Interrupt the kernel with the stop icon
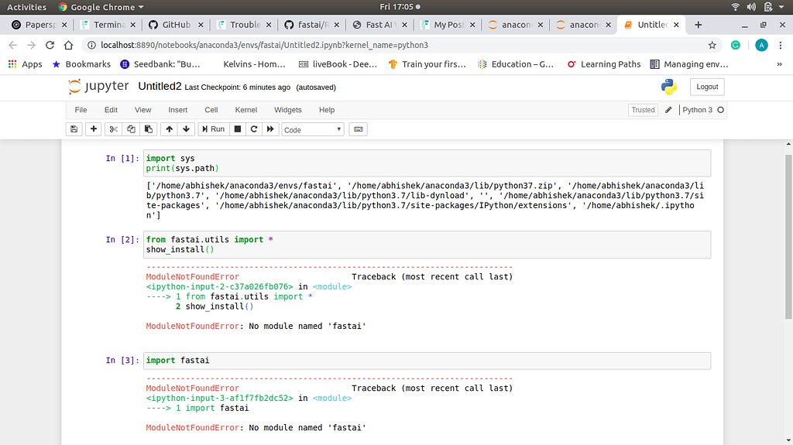The image size is (793, 445). coord(238,129)
